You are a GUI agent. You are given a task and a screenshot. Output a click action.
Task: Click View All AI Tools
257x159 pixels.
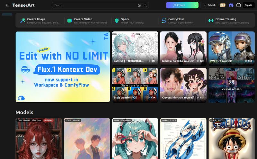click(x=232, y=85)
